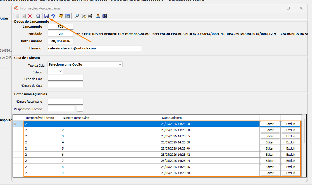312x185 pixels.
Task: Click Editar for receituário number 9
Action: (270, 173)
